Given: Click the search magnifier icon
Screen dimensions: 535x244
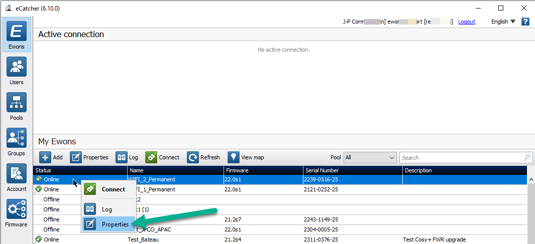Looking at the screenshot, I should [x=527, y=157].
